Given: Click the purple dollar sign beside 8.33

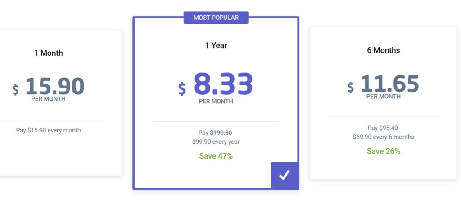Looking at the screenshot, I should click(182, 88).
